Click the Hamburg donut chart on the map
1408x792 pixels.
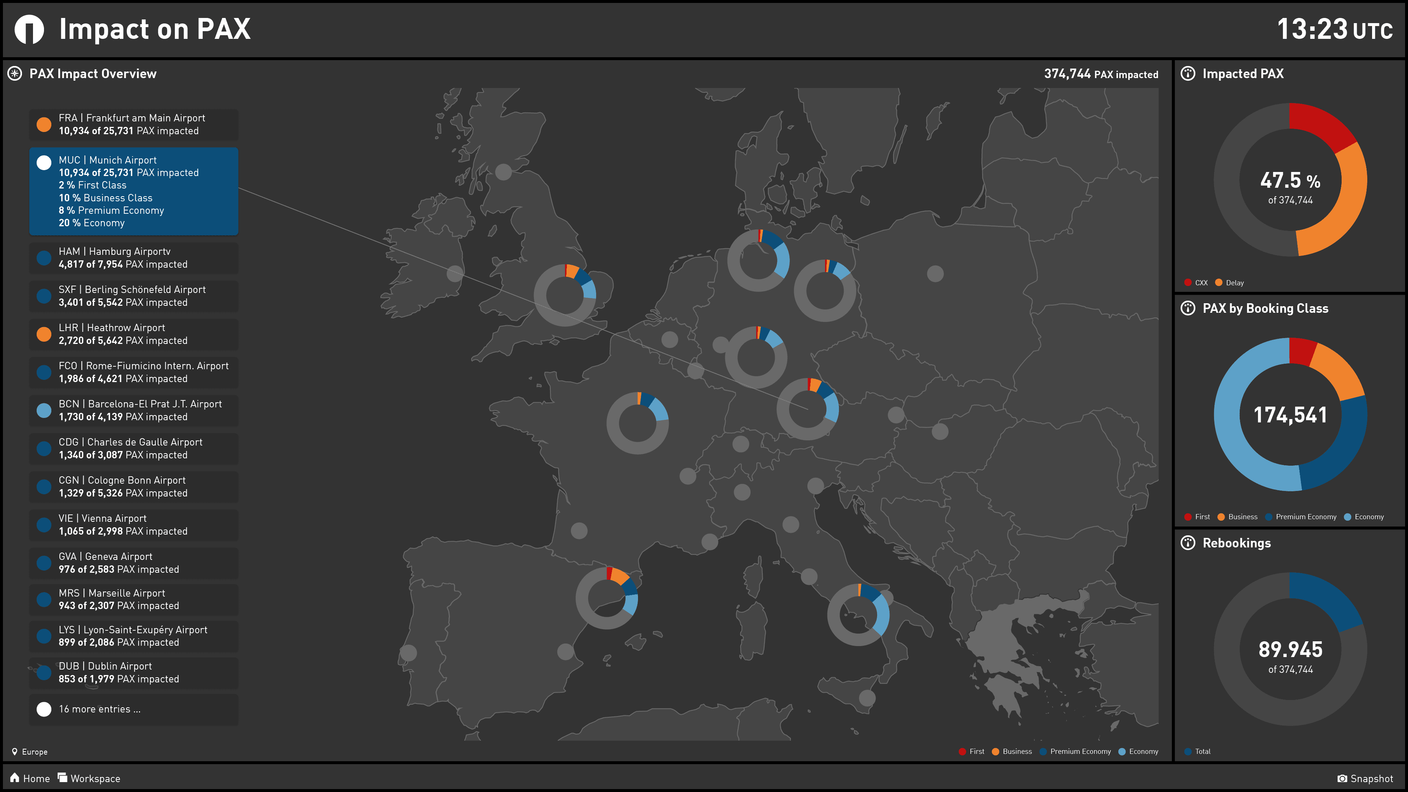point(758,260)
